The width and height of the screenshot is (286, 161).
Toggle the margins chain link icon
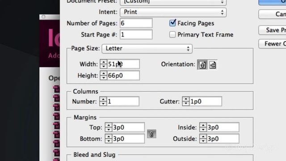click(x=151, y=134)
